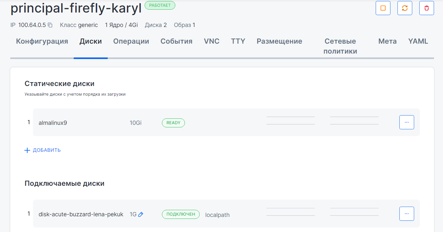Copy the IP address 100.64.0.5

click(x=50, y=25)
